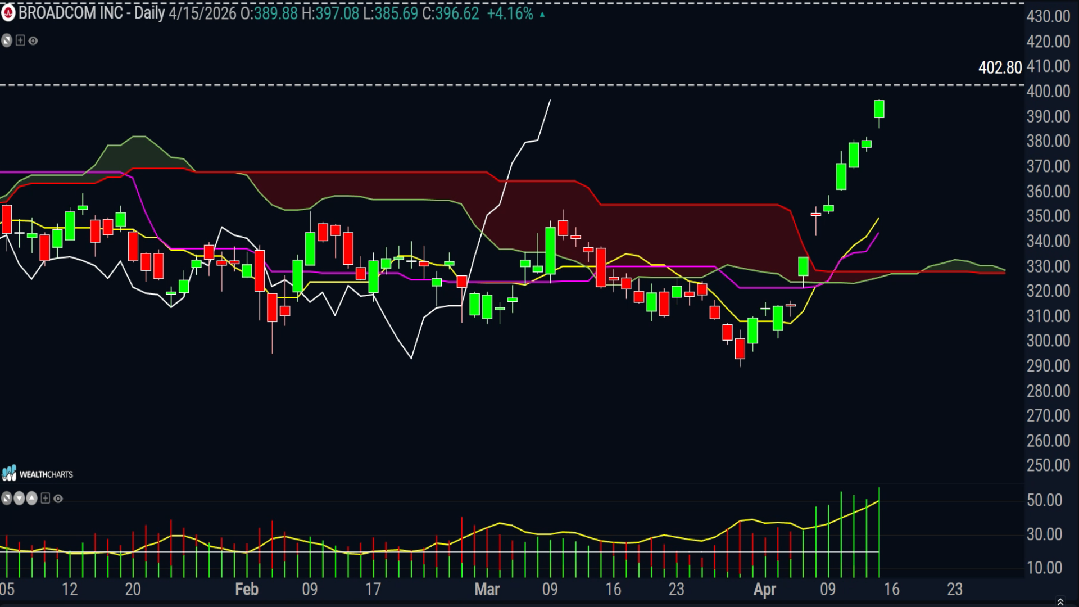Click the latest green candlestick near 396
Image resolution: width=1079 pixels, height=607 pixels.
(879, 109)
